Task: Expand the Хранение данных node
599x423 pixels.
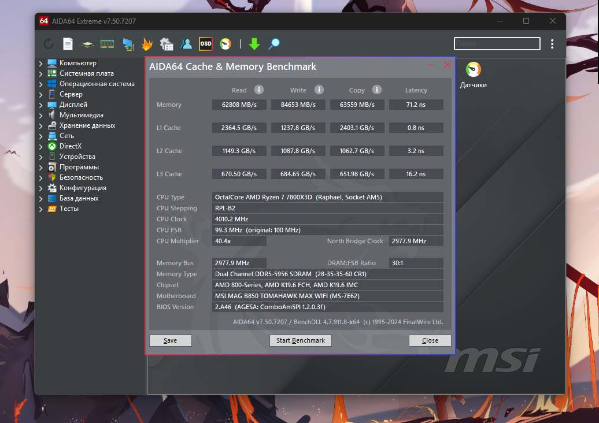Action: (x=41, y=125)
